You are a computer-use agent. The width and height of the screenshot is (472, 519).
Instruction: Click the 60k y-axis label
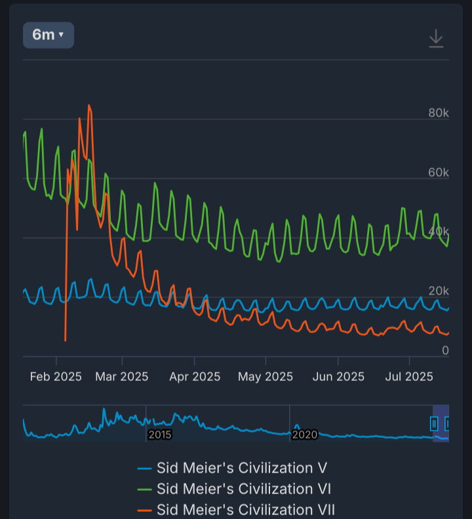tap(439, 172)
